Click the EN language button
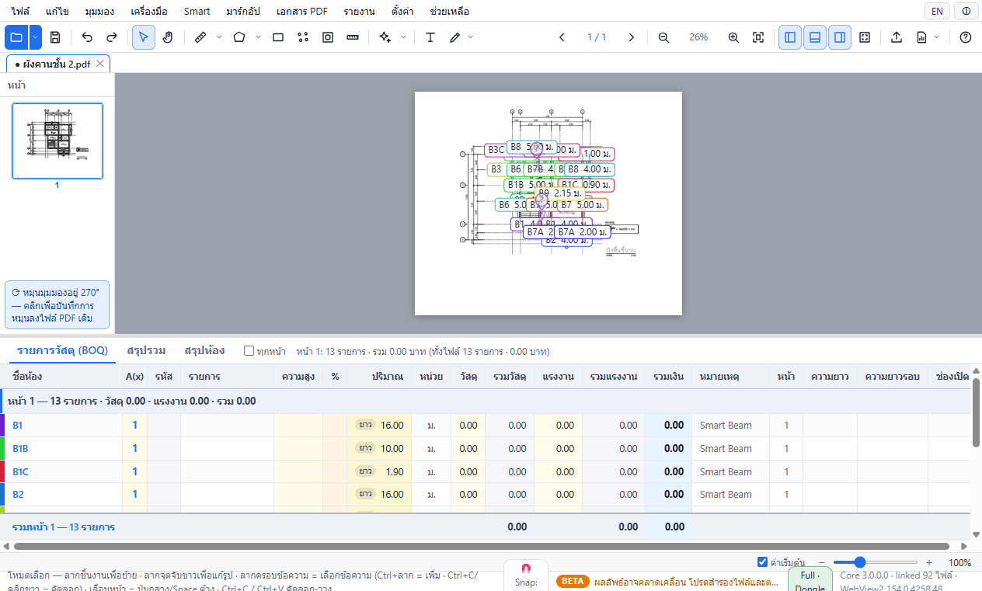This screenshot has height=591, width=982. [937, 12]
